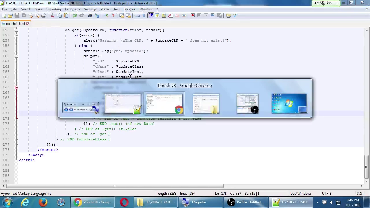Open the Plugins menu
Viewport: 370px width, 208px height.
click(130, 9)
